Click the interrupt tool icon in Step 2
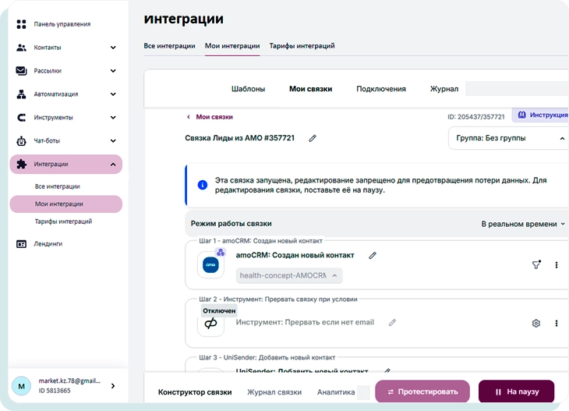Screen dimensions: 569x411 [210, 324]
